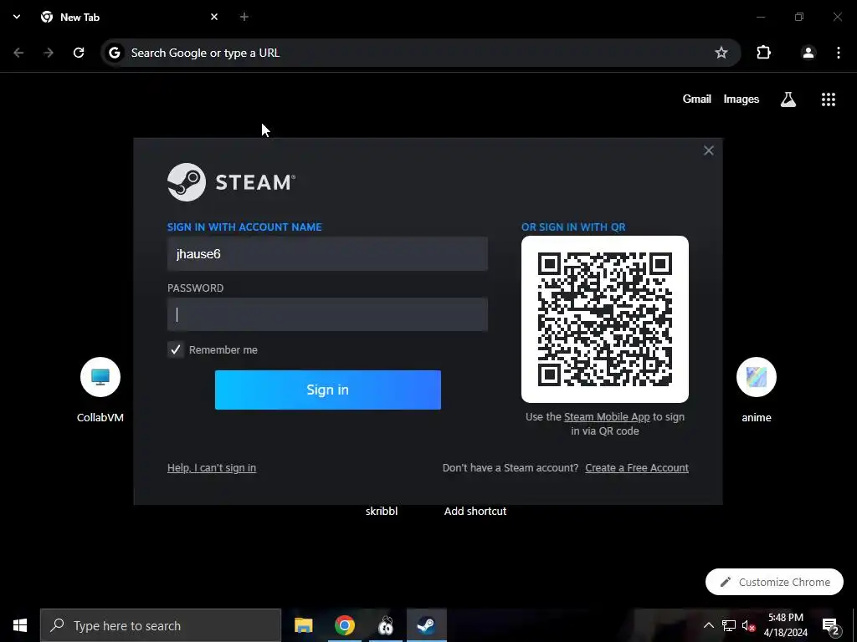Open the Chrome profile icon
Viewport: 857px width, 642px height.
click(808, 53)
